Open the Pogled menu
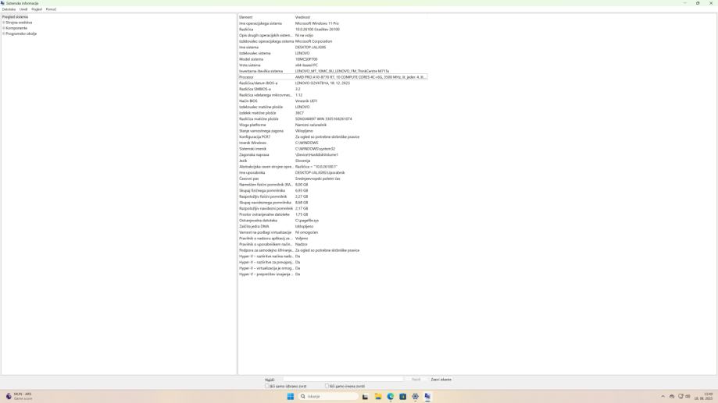Image resolution: width=718 pixels, height=403 pixels. 37,9
